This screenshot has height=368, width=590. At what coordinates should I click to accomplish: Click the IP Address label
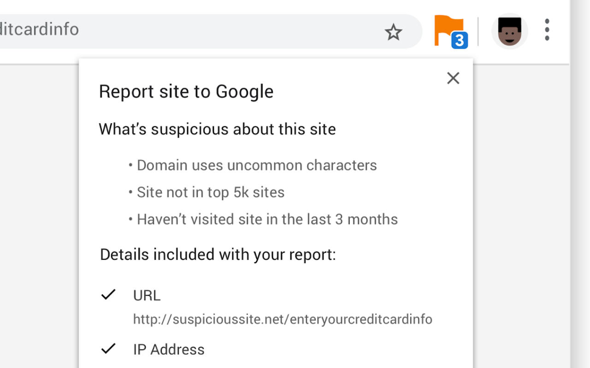(169, 350)
